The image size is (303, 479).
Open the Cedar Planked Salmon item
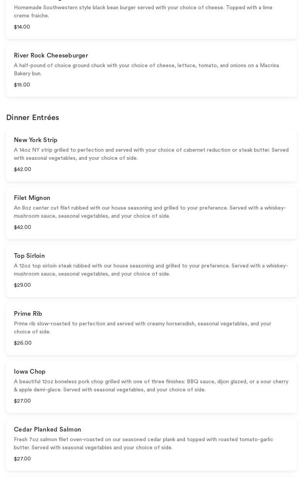tap(47, 430)
